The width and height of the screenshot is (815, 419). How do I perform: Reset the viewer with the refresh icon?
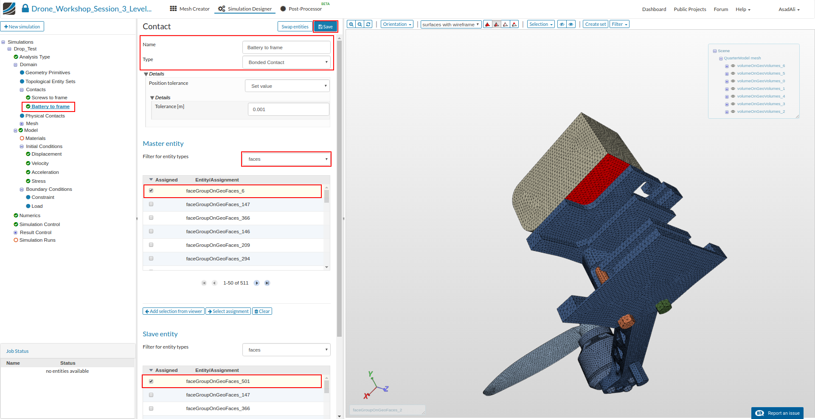[368, 24]
